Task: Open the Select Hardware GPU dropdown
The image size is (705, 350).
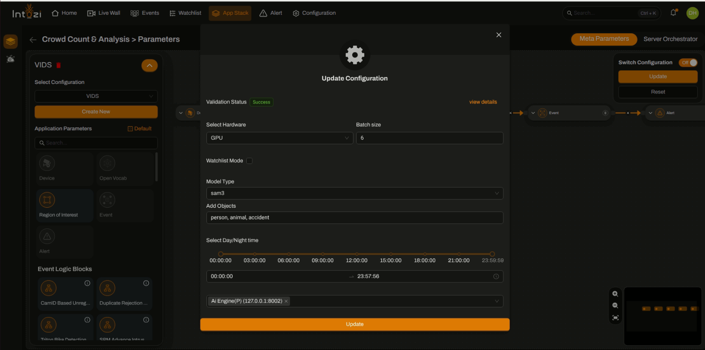Action: [280, 138]
